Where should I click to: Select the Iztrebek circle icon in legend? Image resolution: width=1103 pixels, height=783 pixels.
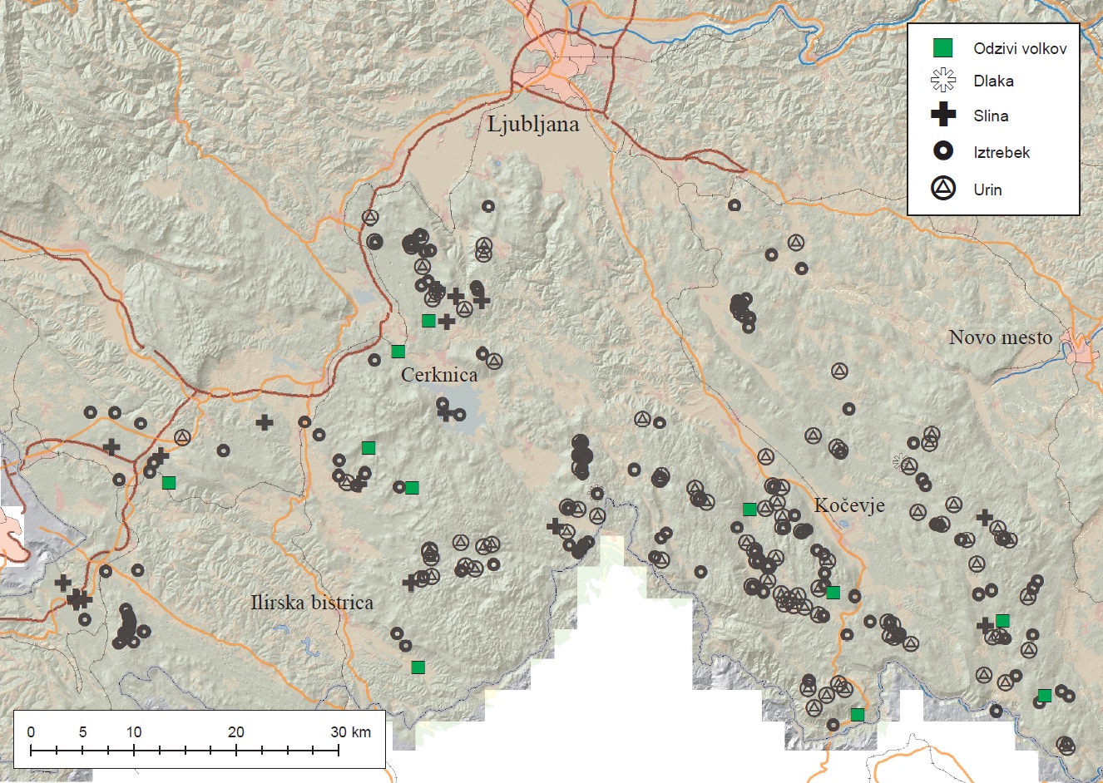click(x=942, y=151)
